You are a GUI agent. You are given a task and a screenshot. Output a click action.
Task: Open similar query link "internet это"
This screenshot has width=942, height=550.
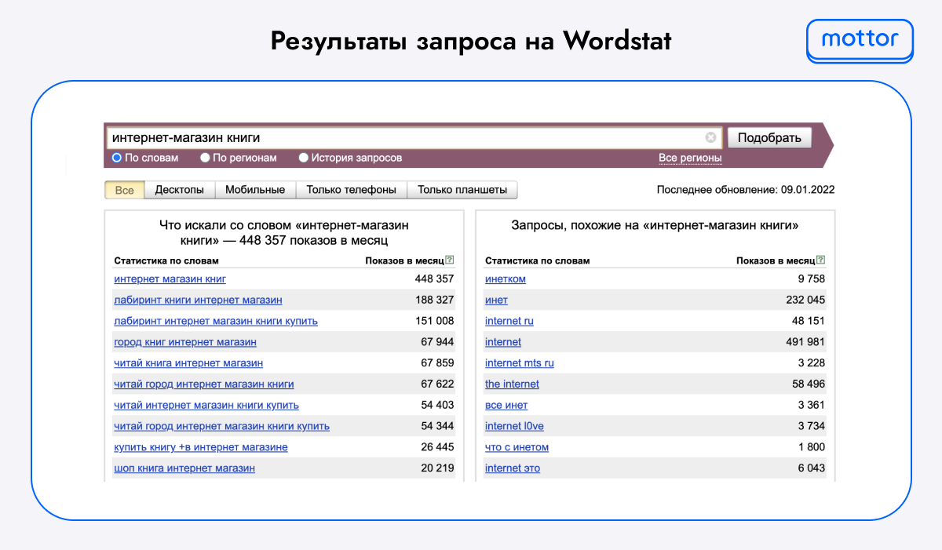click(513, 468)
